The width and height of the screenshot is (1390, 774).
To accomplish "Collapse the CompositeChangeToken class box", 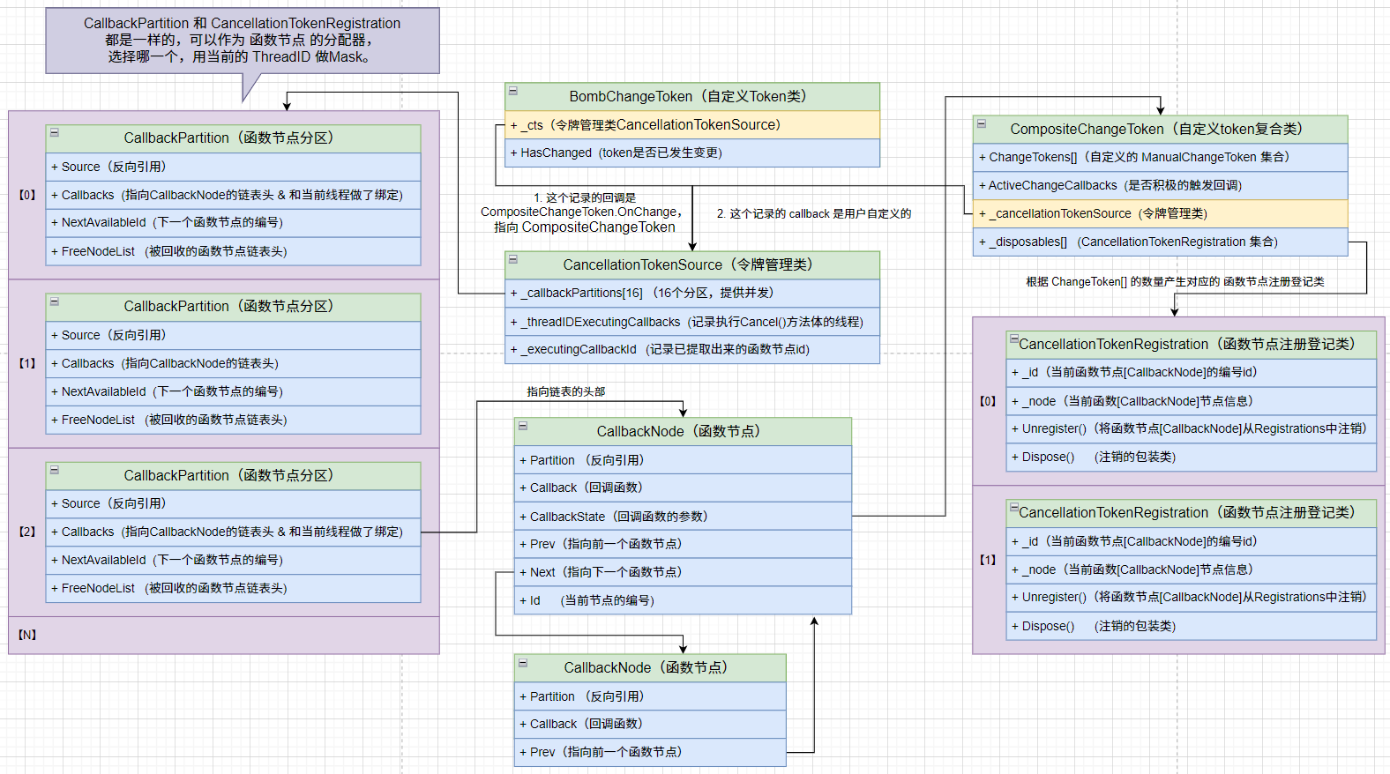I will click(x=981, y=123).
